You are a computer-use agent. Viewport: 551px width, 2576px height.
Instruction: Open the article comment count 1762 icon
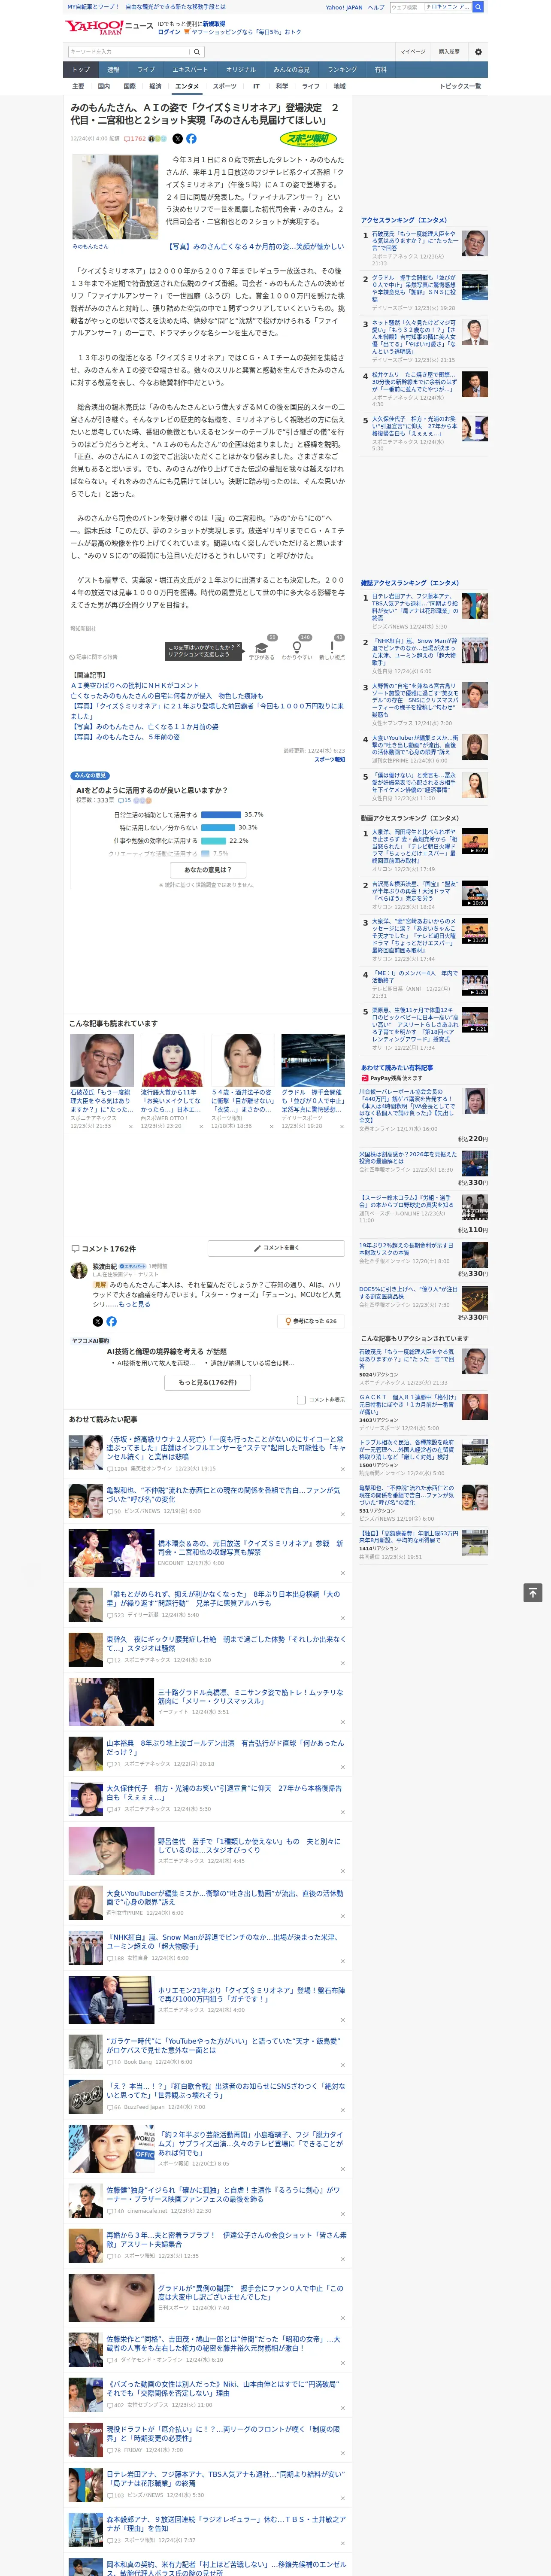tap(135, 139)
